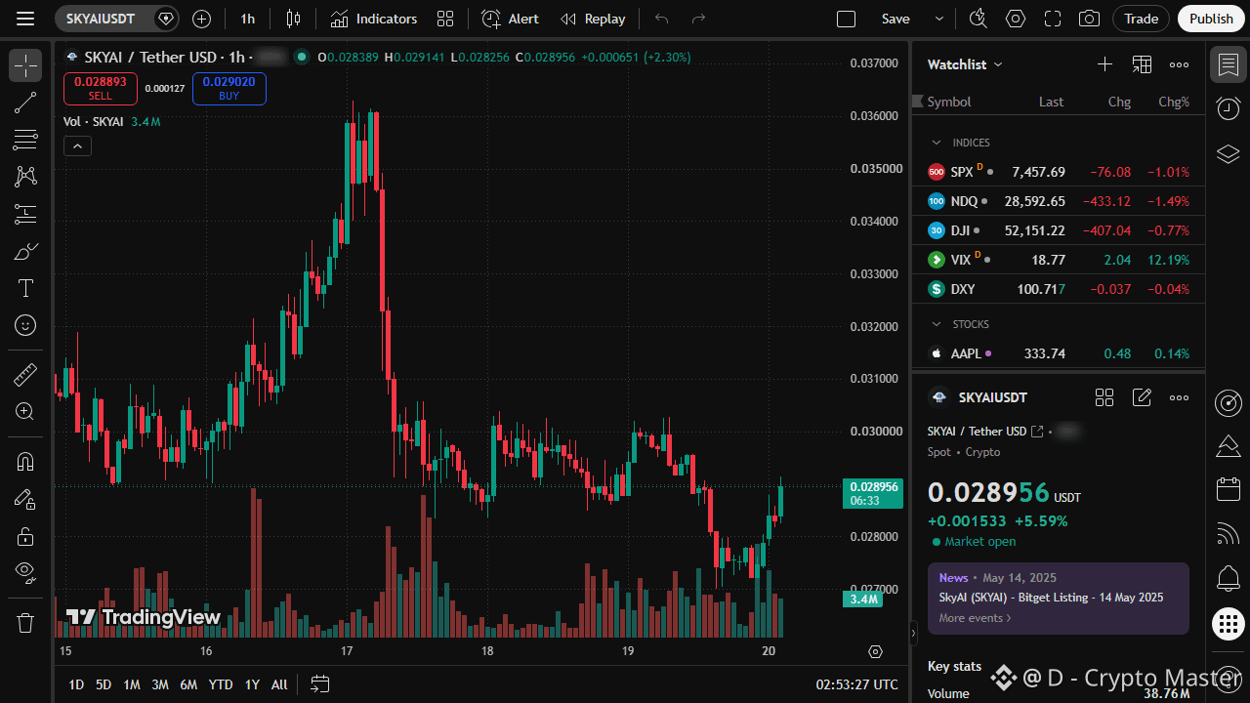The image size is (1250, 703).
Task: Hide all drawings with eye icon
Action: point(25,573)
